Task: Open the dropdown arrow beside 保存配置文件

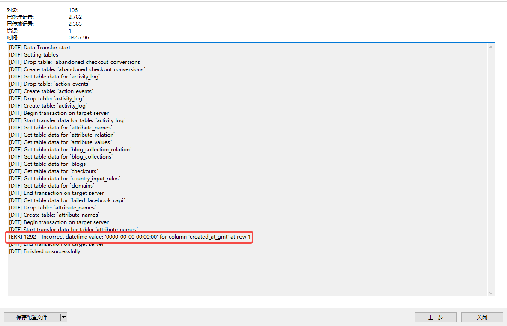Action: coord(64,317)
